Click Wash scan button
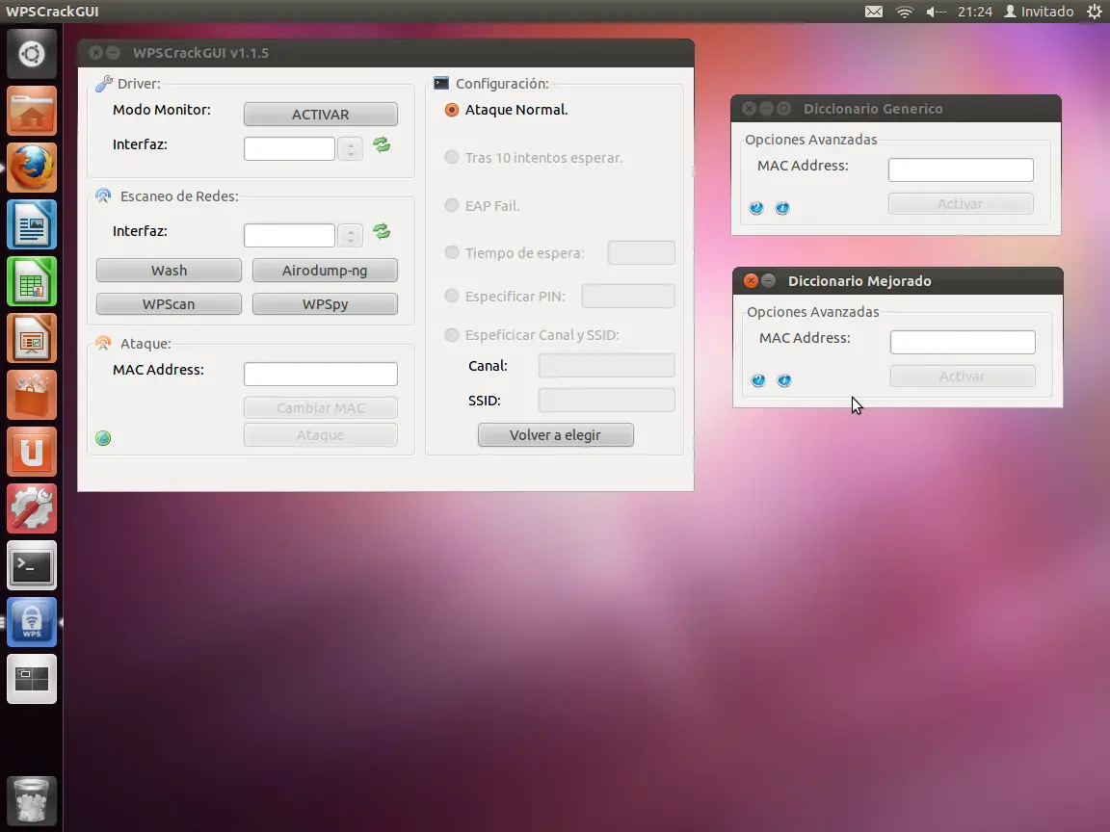Image resolution: width=1110 pixels, height=832 pixels. pyautogui.click(x=170, y=271)
